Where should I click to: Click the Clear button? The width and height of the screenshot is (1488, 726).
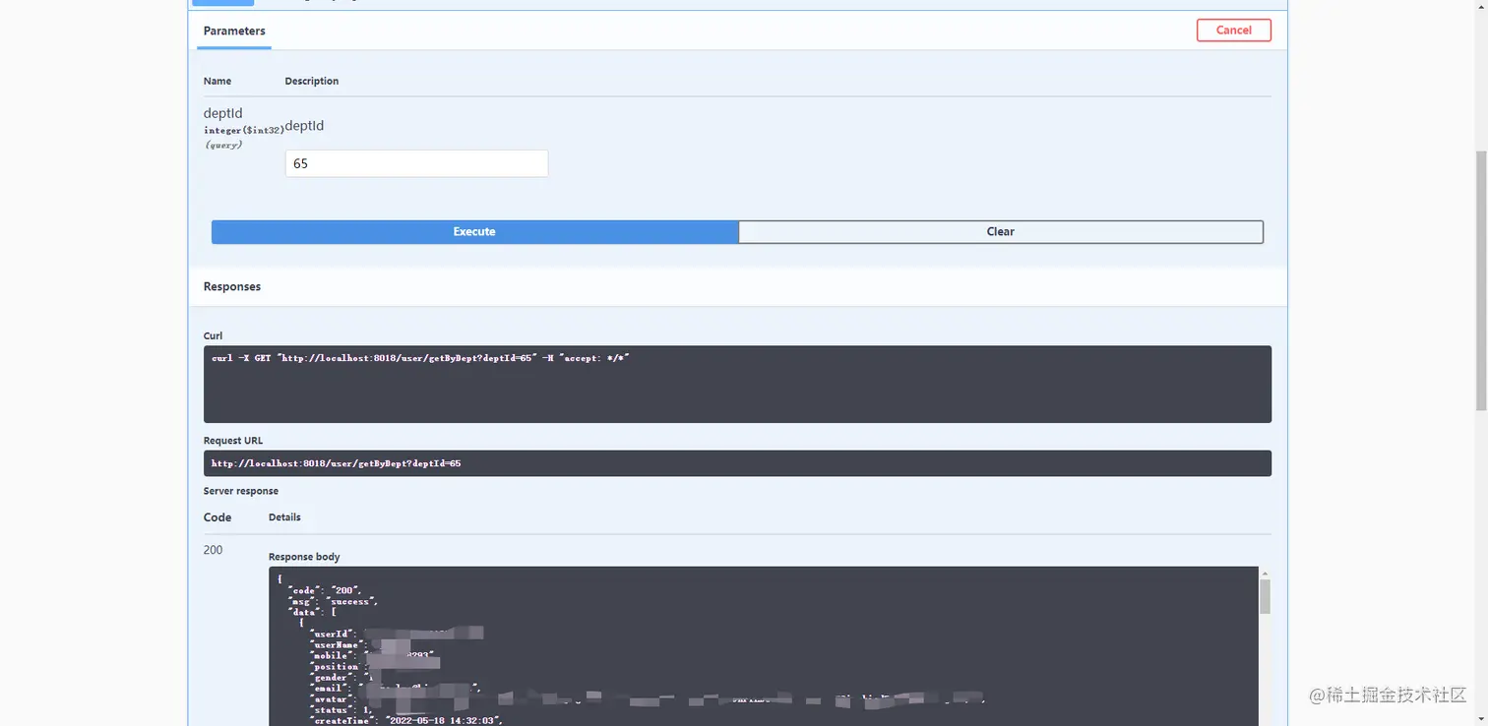tap(1001, 231)
